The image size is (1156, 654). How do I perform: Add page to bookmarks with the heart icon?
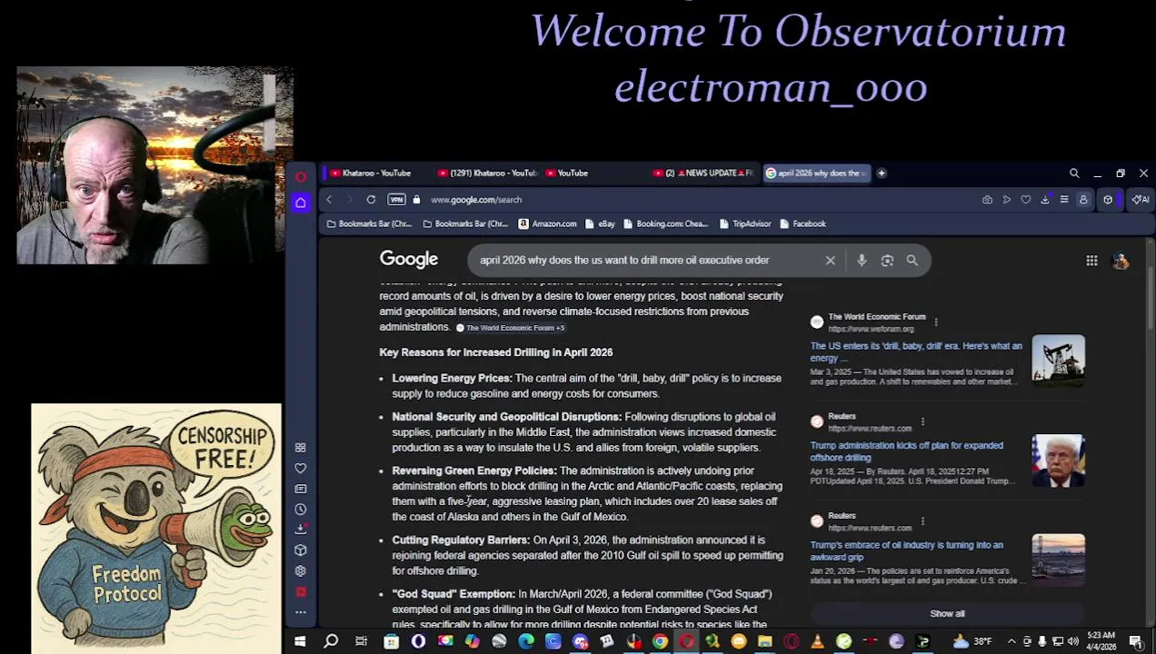click(1026, 200)
